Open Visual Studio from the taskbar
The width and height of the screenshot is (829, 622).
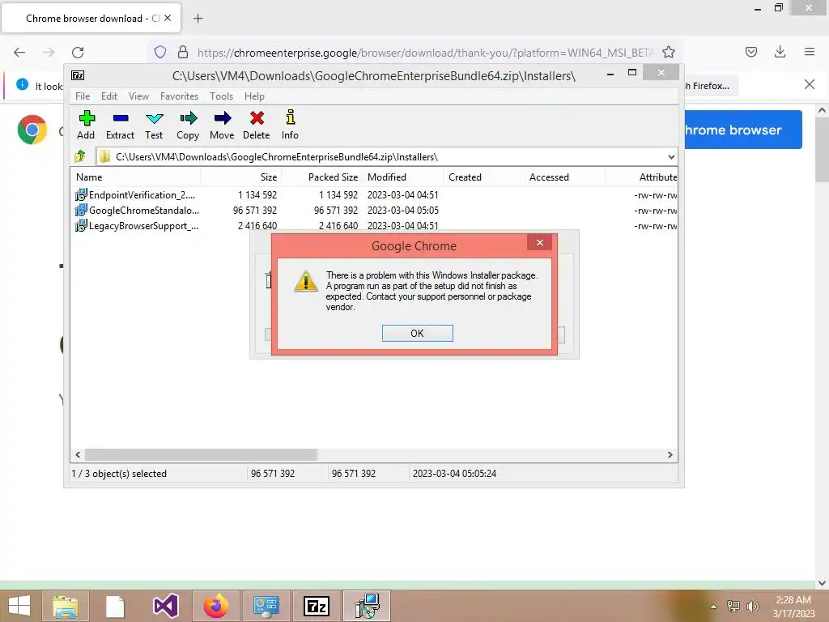click(165, 606)
